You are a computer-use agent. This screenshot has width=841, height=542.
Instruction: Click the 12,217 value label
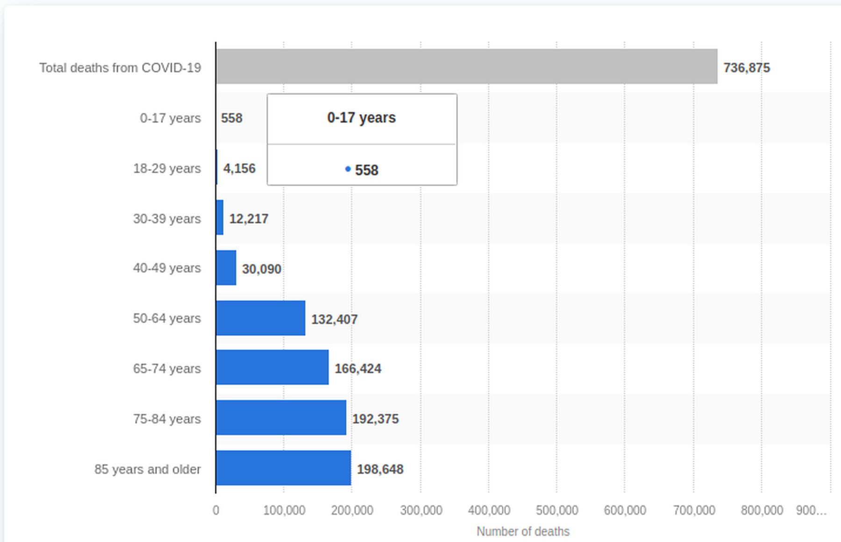(x=249, y=218)
